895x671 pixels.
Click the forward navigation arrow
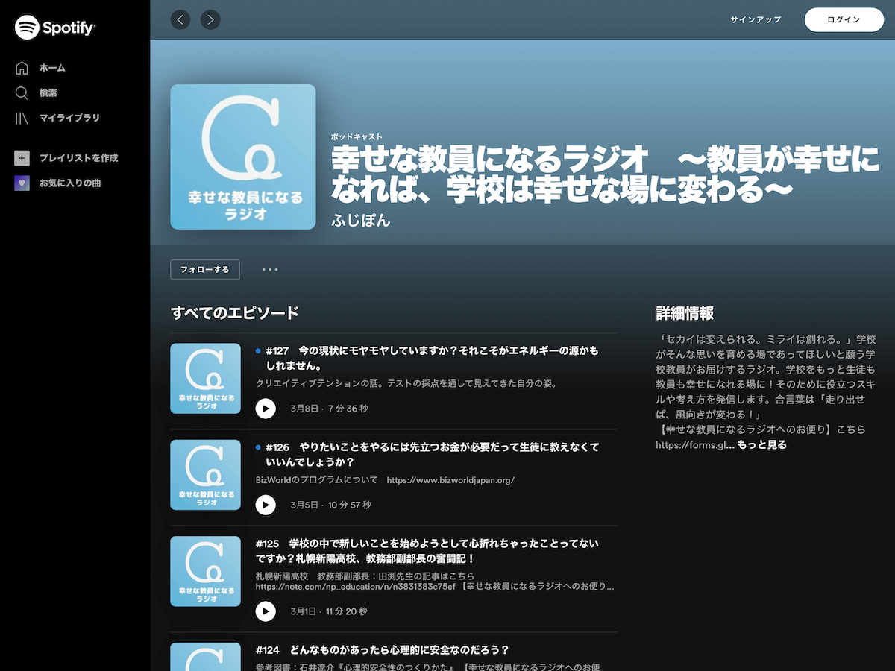(x=210, y=19)
